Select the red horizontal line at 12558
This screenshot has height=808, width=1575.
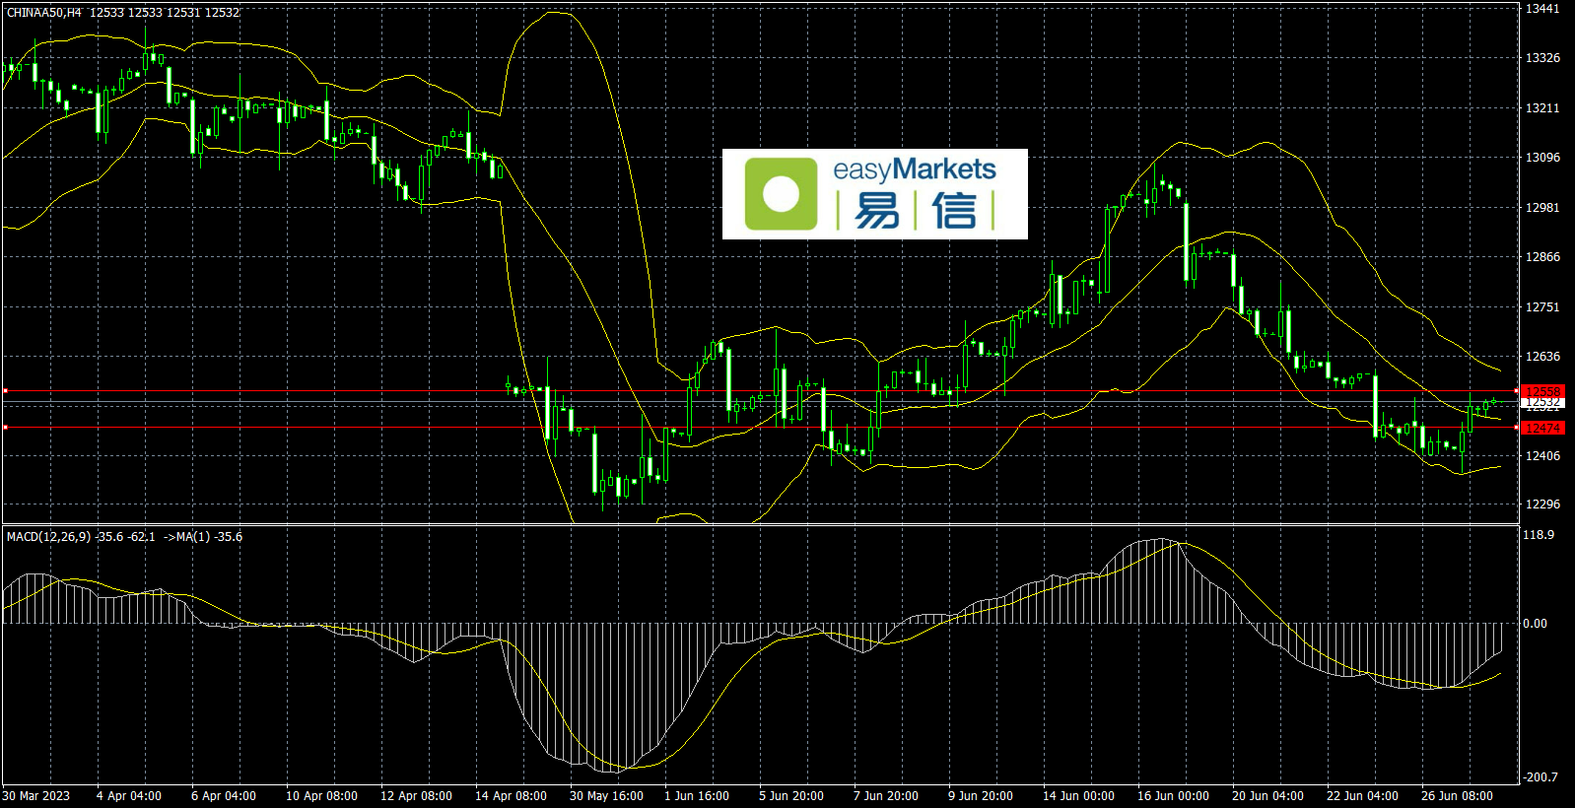759,391
